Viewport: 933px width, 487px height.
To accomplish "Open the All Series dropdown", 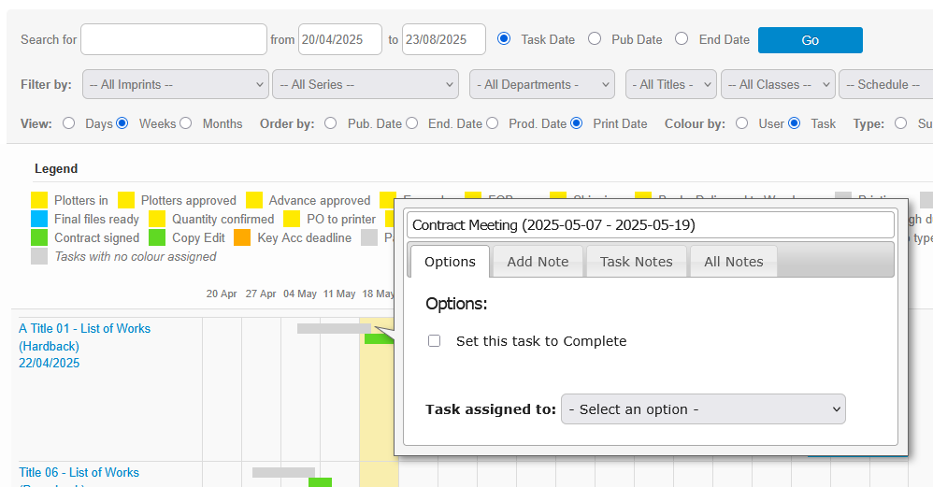I will (366, 84).
